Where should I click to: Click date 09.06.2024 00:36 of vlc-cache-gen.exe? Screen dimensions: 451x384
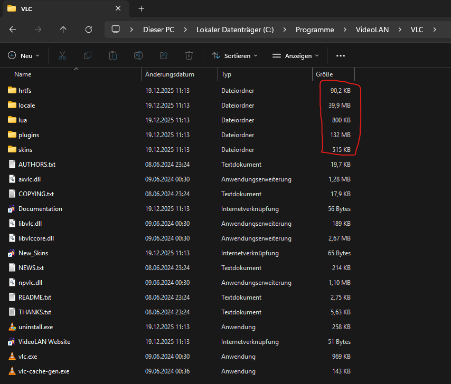pos(167,371)
